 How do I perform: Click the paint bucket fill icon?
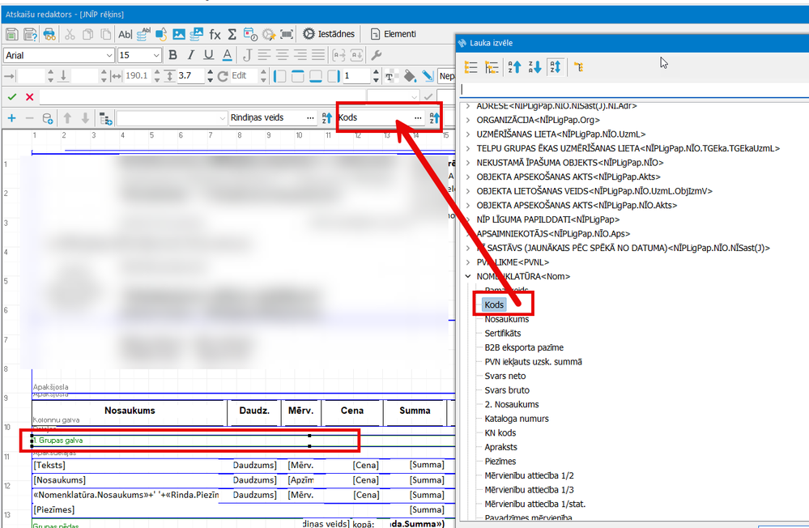410,76
